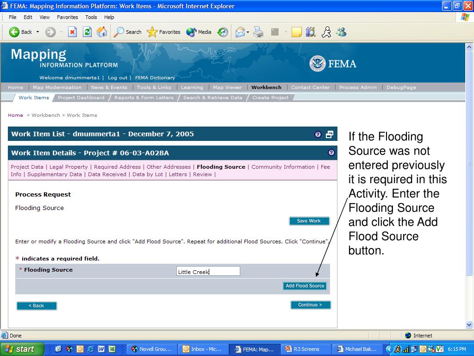Launch Word from quick launch bar
The image size is (474, 356).
point(101,349)
